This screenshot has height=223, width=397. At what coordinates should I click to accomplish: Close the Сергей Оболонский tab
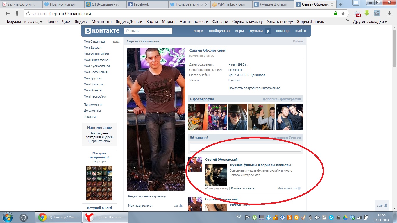tap(332, 4)
